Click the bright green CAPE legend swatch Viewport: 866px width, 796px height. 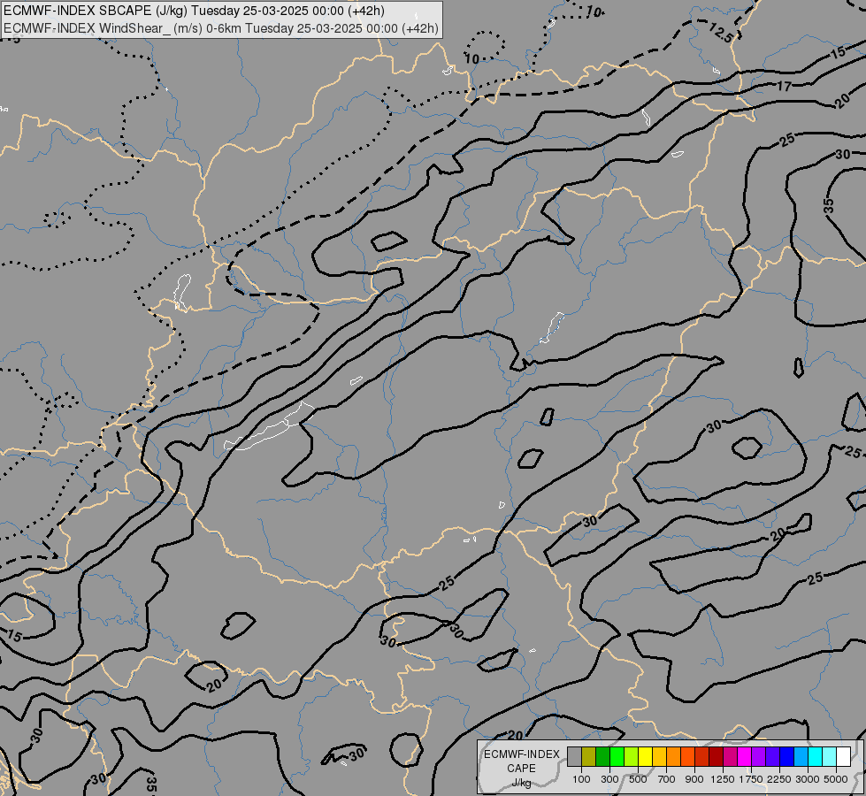pos(617,757)
